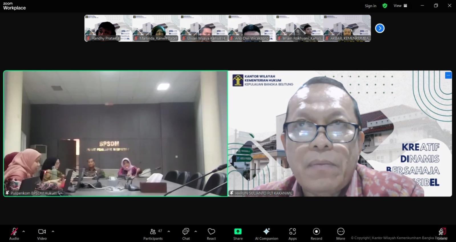The height and width of the screenshot is (242, 456).
Task: Expand the video options chevron
Action: tap(53, 231)
